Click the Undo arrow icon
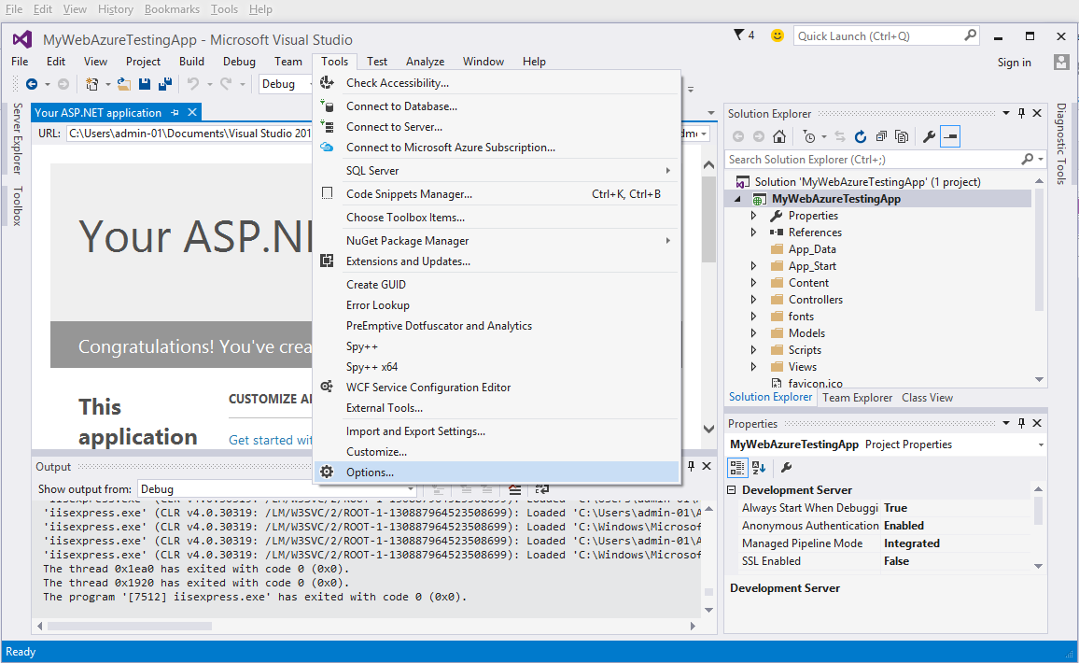Image resolution: width=1079 pixels, height=663 pixels. pos(193,84)
